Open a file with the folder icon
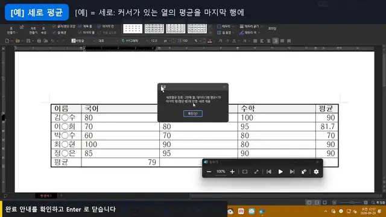 [17, 41]
